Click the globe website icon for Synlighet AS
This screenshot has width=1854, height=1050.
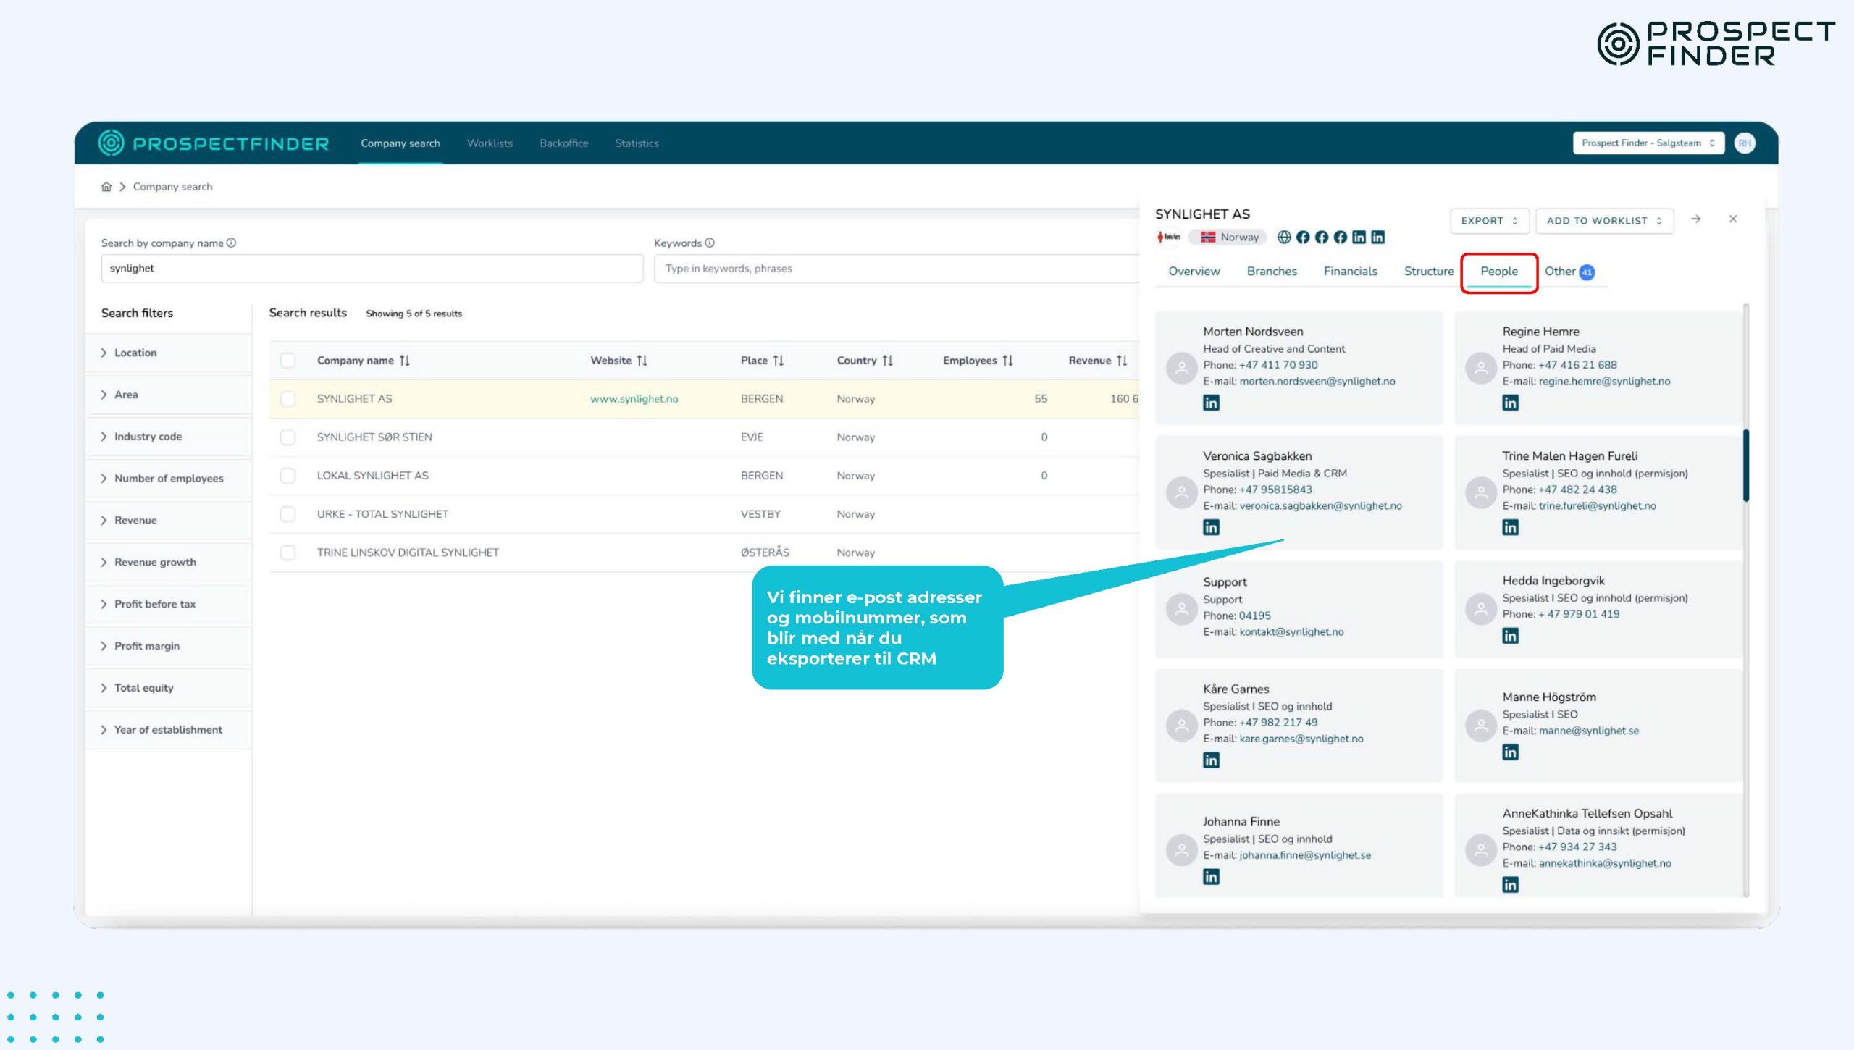1284,238
